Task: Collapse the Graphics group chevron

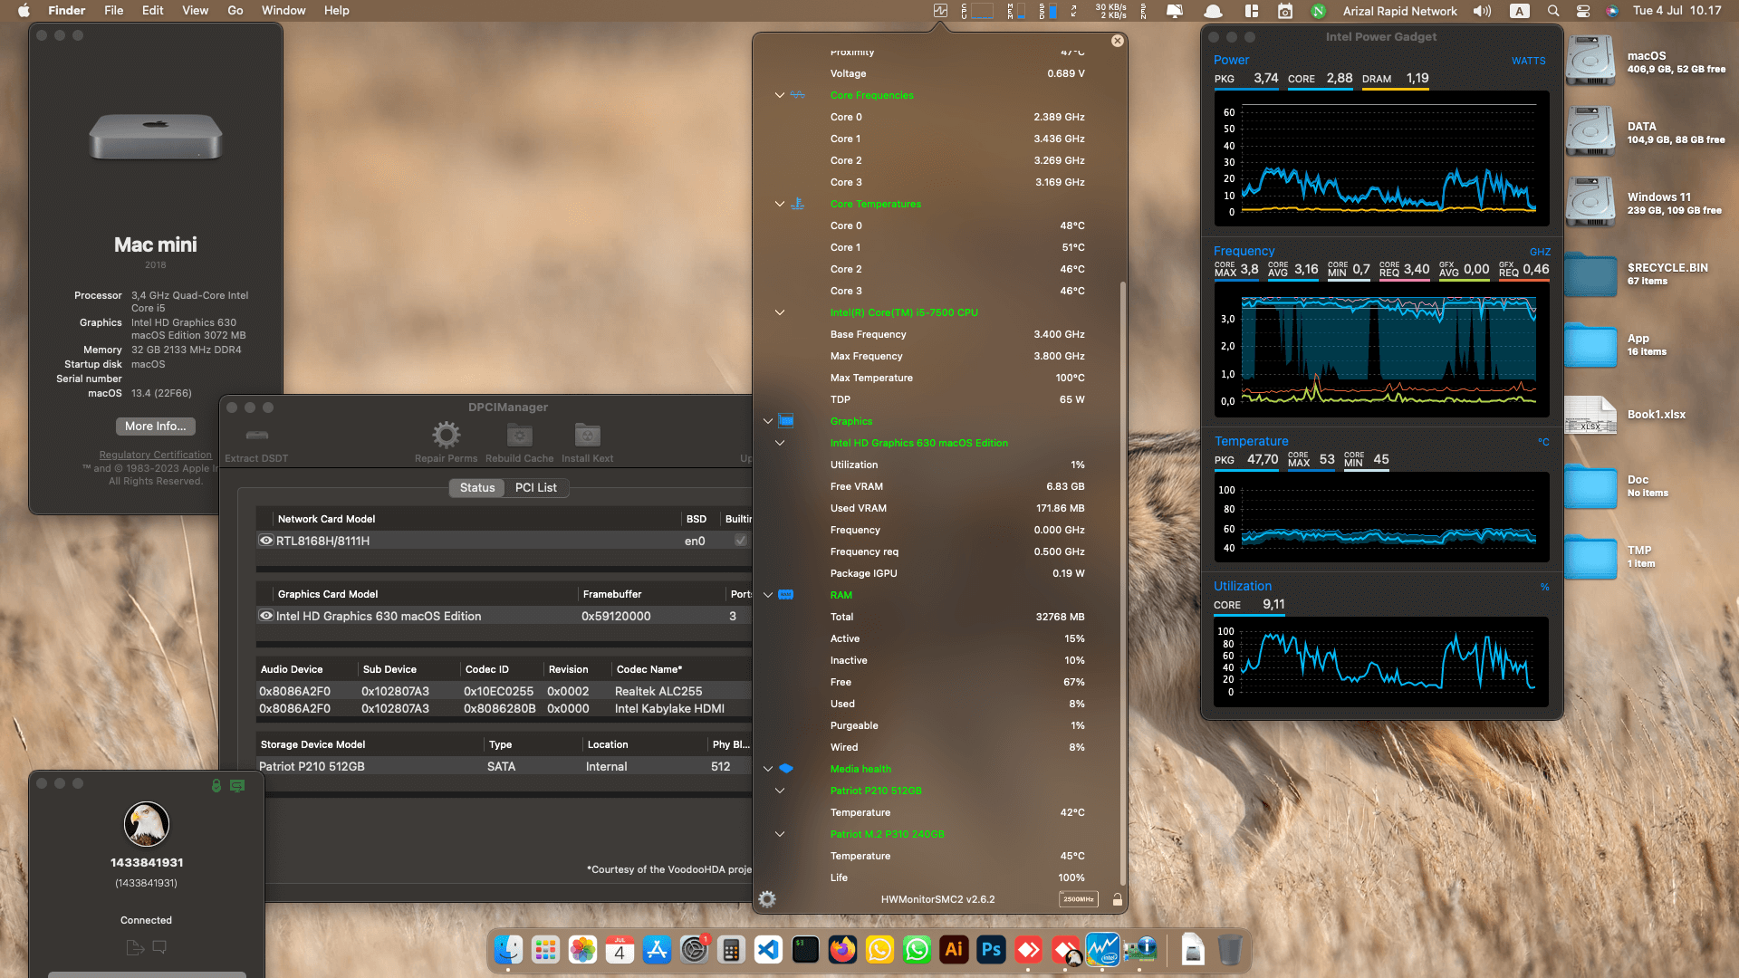Action: [x=767, y=421]
